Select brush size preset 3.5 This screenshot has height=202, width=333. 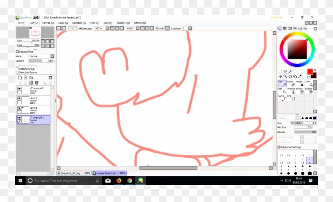coord(302,161)
